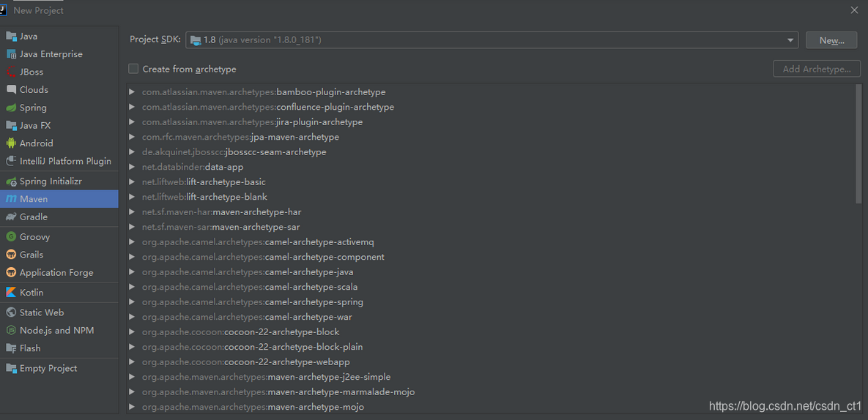Screen dimensions: 868x420
Task: Select Gradle project type label
Action: (x=34, y=217)
